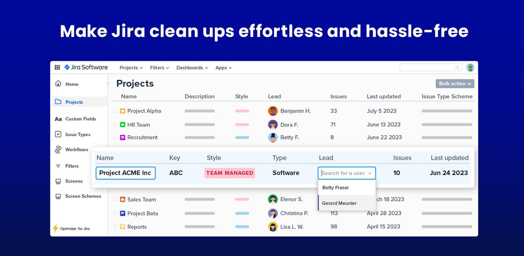Open the Filters dropdown in top bar
524x256 pixels.
pos(159,68)
